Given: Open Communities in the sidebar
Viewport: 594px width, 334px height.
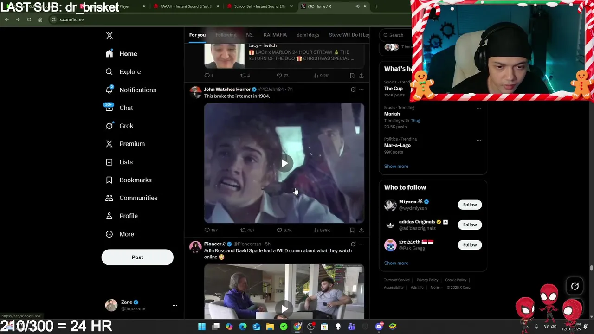Looking at the screenshot, I should (x=131, y=198).
